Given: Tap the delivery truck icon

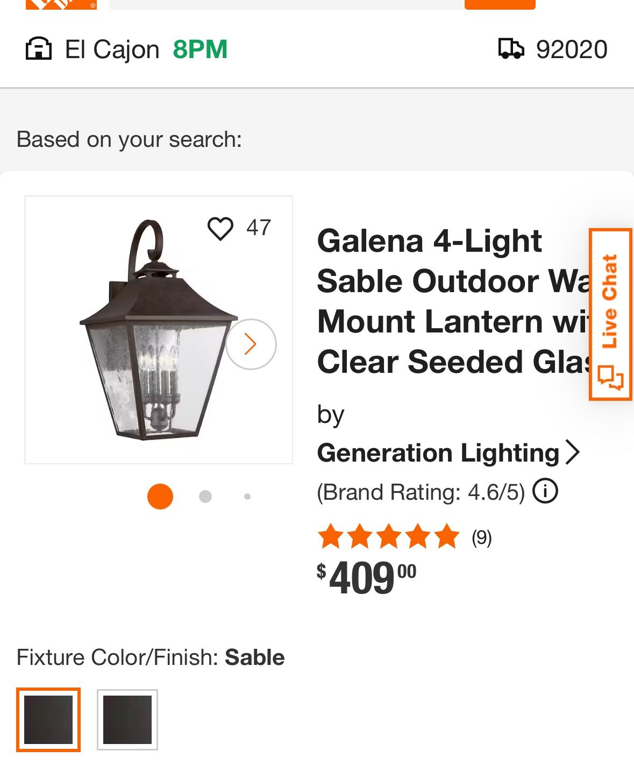Looking at the screenshot, I should [511, 49].
